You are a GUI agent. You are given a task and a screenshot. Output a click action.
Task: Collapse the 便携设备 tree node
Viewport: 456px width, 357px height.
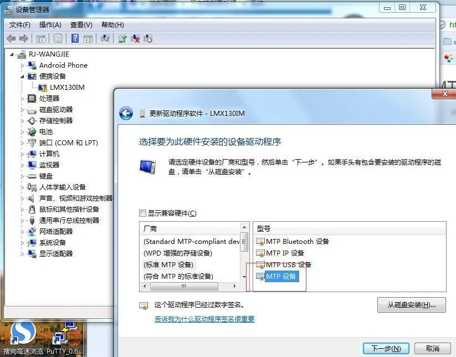(x=22, y=76)
